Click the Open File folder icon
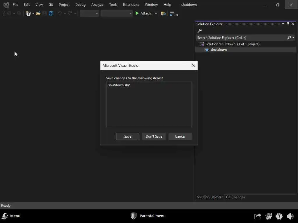 38,13
